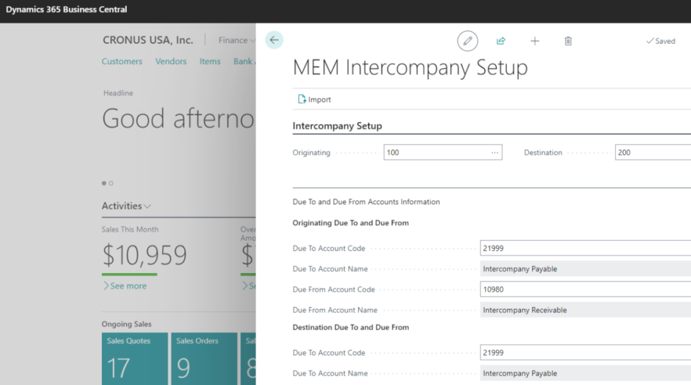691x385 pixels.
Task: Click the MEM Intercompany Setup page title
Action: (410, 67)
